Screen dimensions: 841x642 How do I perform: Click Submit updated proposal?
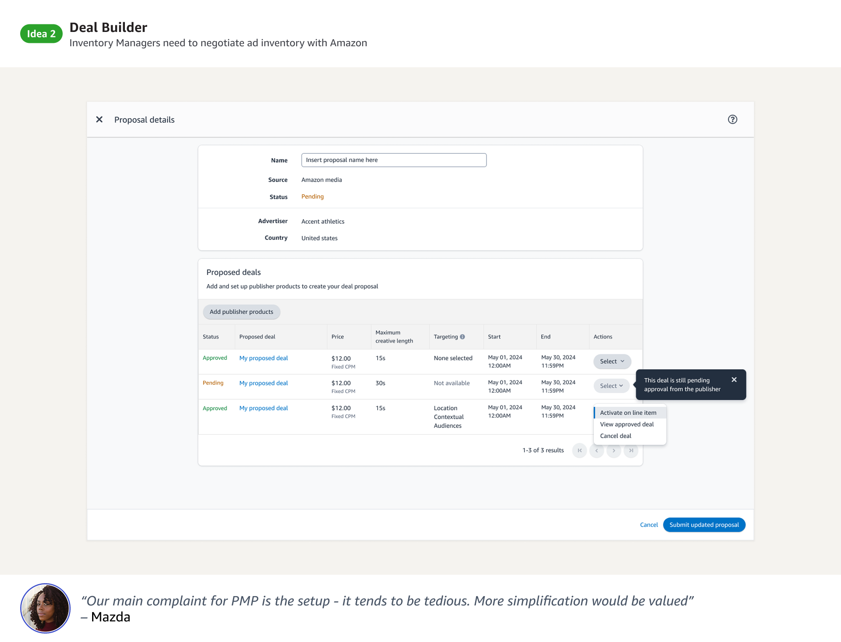[x=704, y=525]
